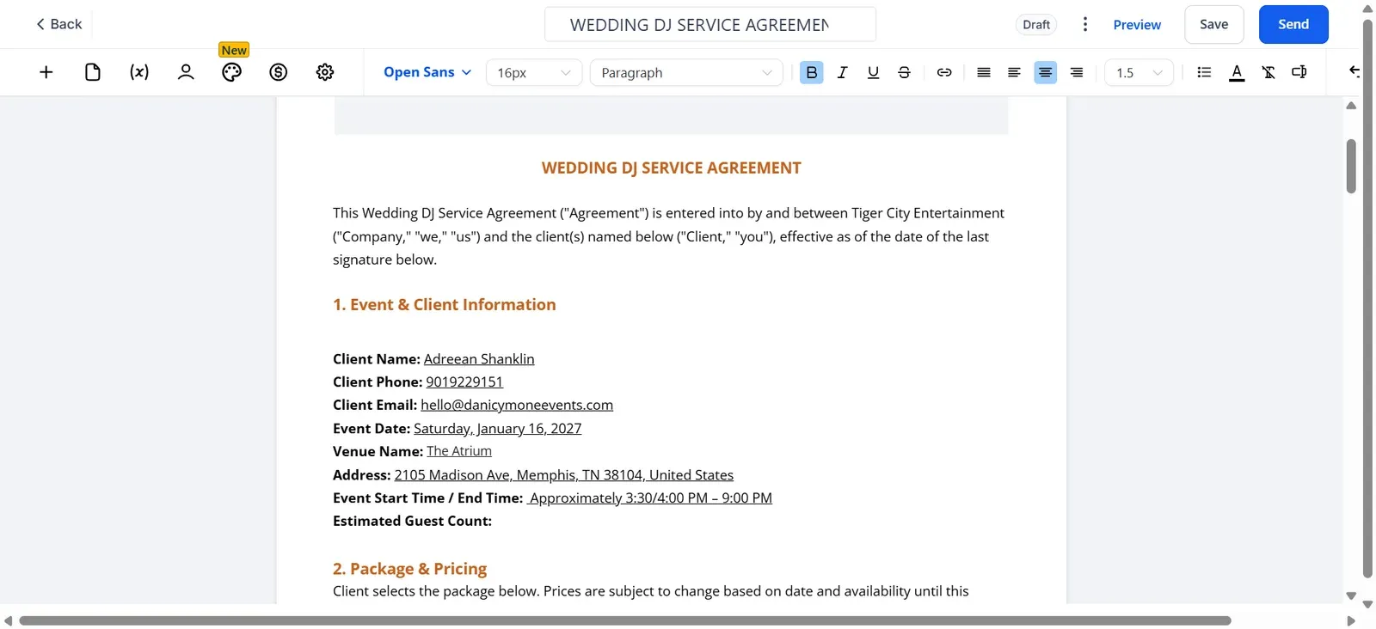Click the client name Adreean Shanklin
1376x629 pixels.
(479, 358)
